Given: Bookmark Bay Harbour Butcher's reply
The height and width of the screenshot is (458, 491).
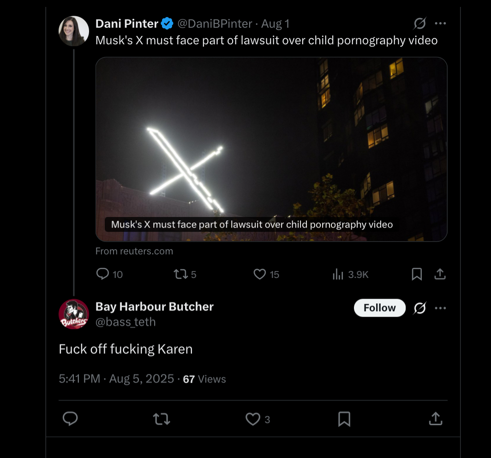Looking at the screenshot, I should (344, 419).
